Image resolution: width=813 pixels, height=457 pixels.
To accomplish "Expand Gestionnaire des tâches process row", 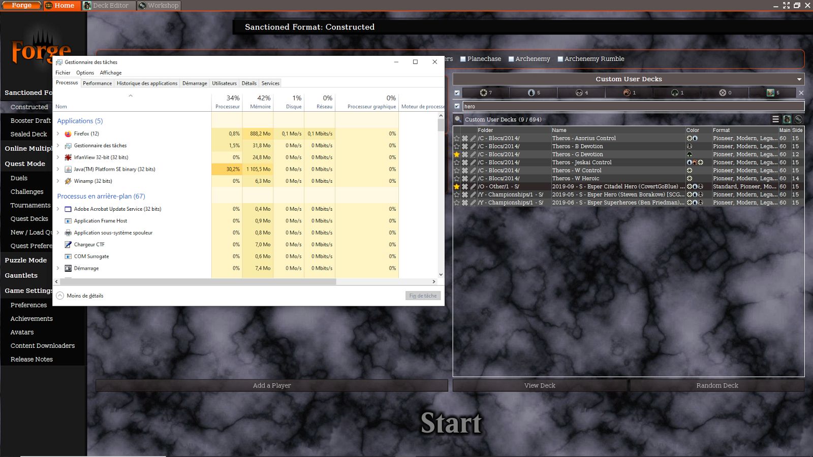I will (58, 145).
